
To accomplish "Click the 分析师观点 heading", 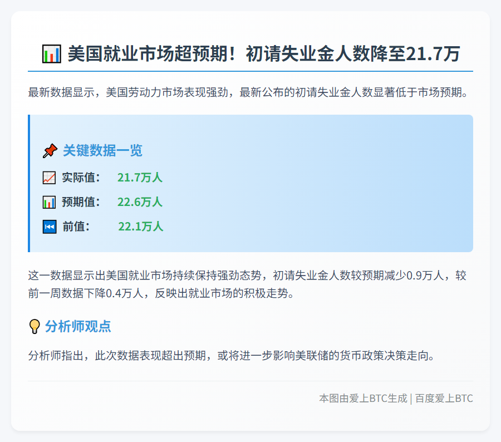I will point(78,326).
